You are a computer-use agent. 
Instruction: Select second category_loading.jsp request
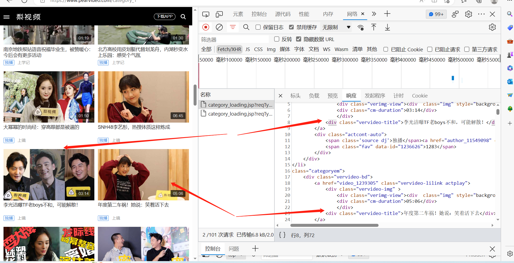(237, 114)
